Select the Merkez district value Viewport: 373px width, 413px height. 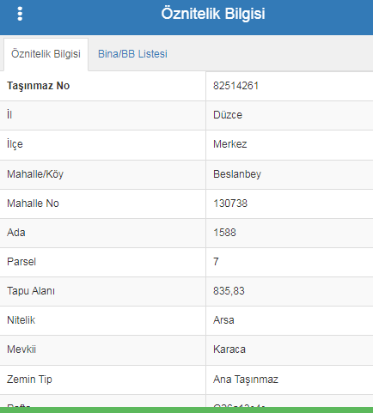230,144
